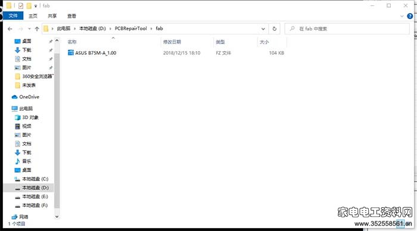This screenshot has width=417, height=231.
Task: Click the 音乐 note icon
Action: (17, 161)
